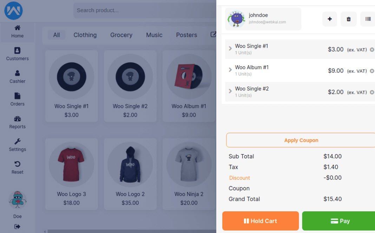Click the trash icon to clear cart
375x233 pixels.
pos(348,19)
